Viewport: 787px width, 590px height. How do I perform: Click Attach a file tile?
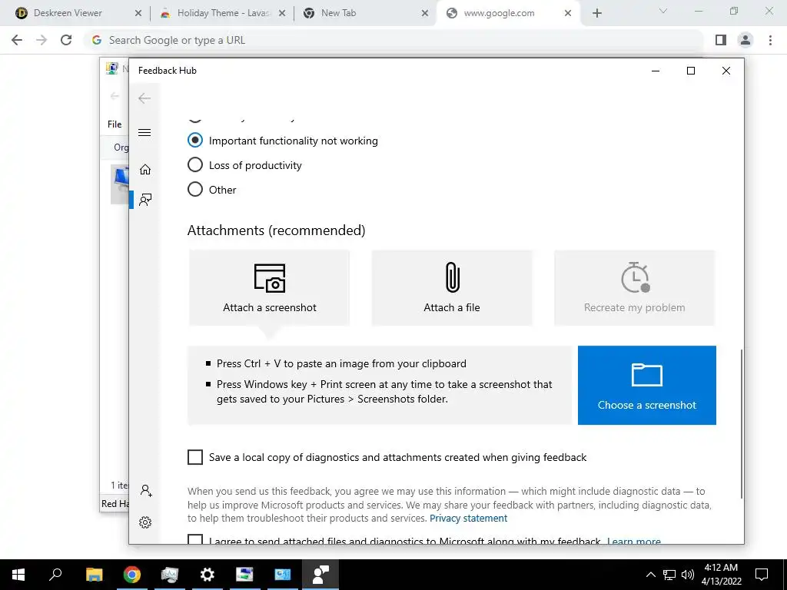point(452,288)
